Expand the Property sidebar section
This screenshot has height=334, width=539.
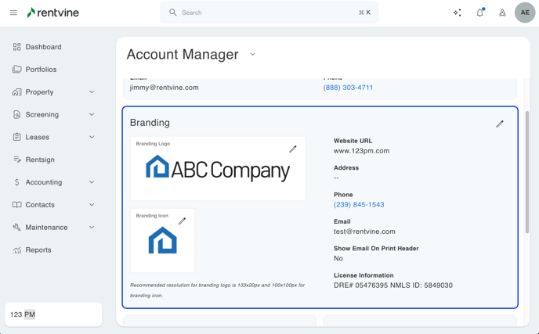[92, 92]
